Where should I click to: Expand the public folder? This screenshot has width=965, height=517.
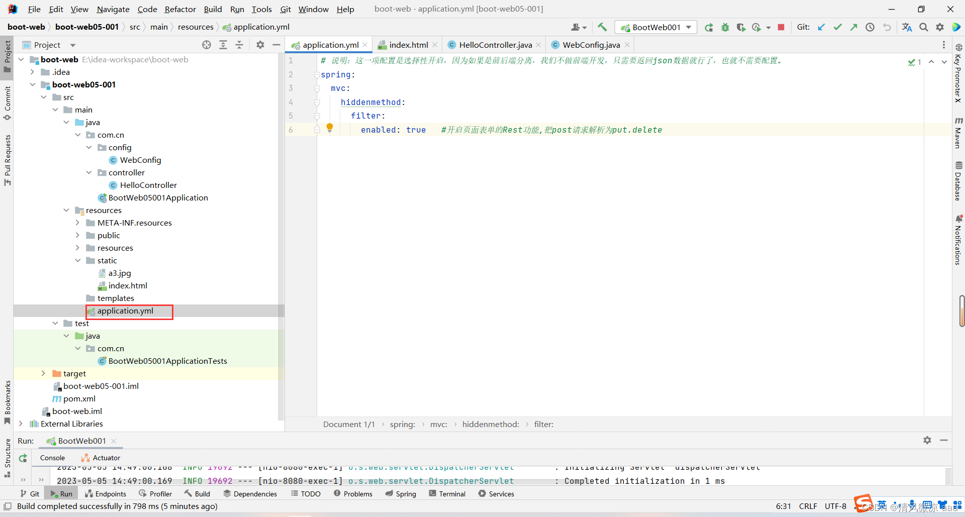[77, 235]
